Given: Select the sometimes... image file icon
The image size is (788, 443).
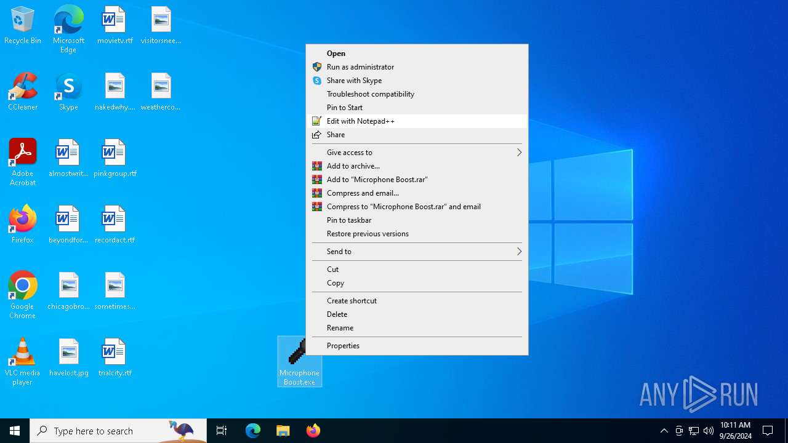Looking at the screenshot, I should 115,292.
